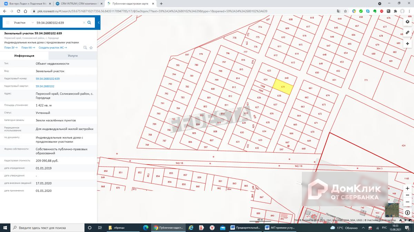Click Создать участок ЖС link
Image resolution: width=414 pixels, height=232 pixels.
[53, 47]
